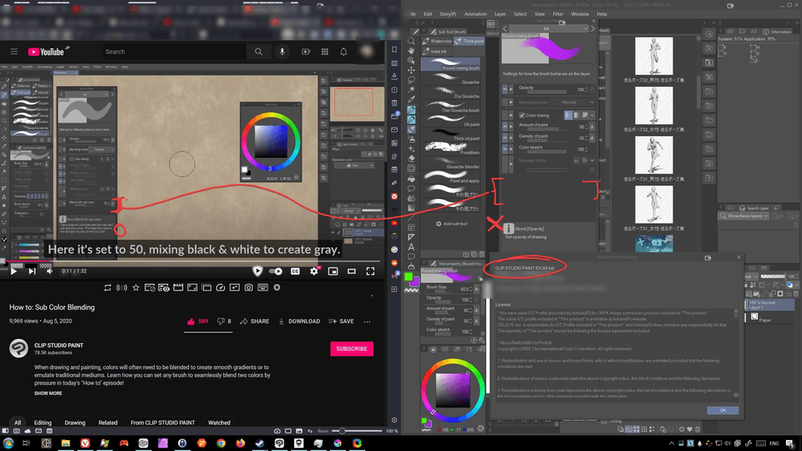
Task: Switch YouTube player to theater mode
Action: pyautogui.click(x=352, y=271)
